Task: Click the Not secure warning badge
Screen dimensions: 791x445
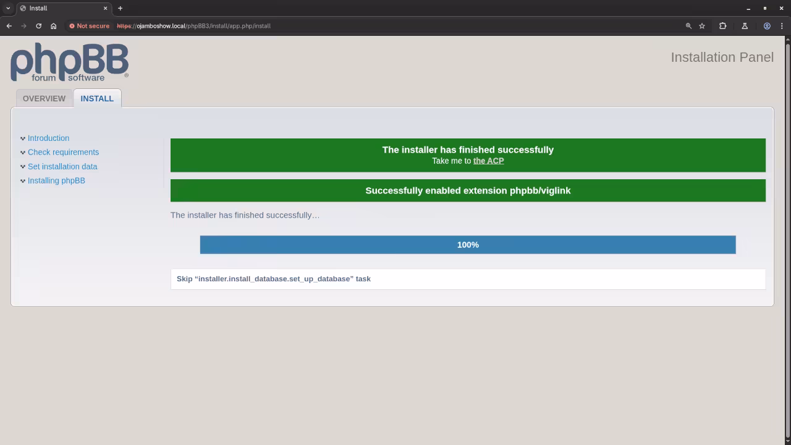Action: (x=89, y=26)
